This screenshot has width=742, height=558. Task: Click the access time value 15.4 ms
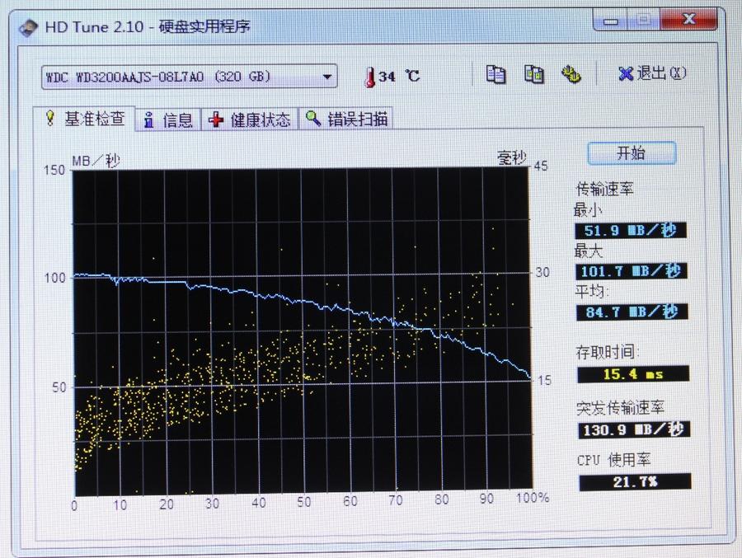633,374
